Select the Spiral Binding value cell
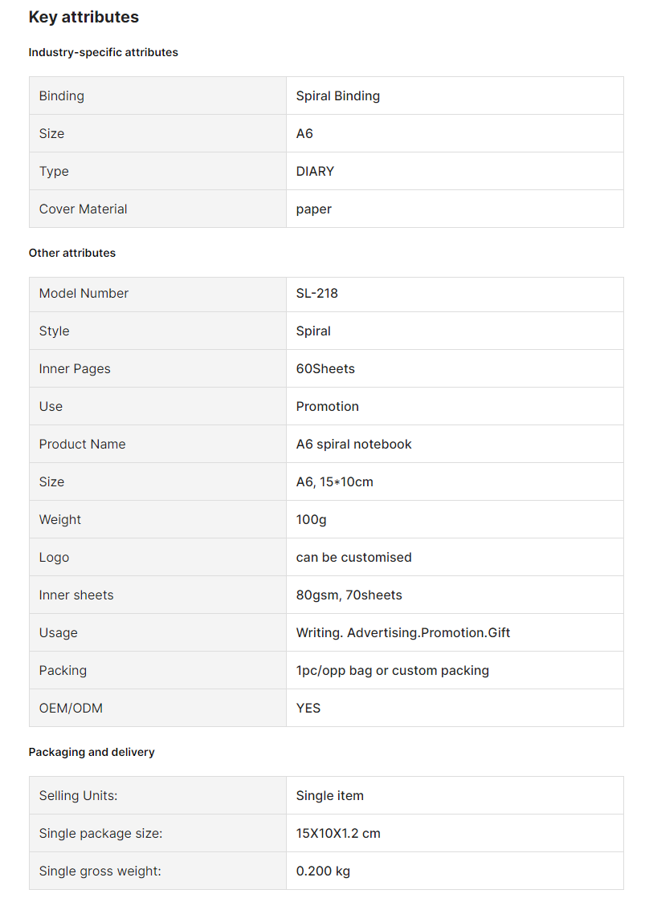645x910 pixels. coord(455,95)
